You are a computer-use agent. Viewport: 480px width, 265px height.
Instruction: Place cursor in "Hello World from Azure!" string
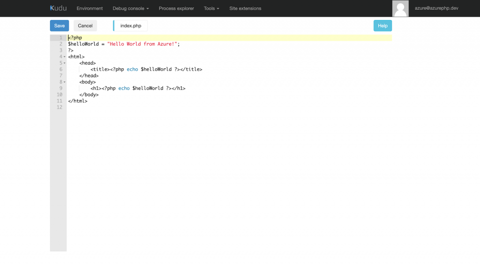(142, 44)
